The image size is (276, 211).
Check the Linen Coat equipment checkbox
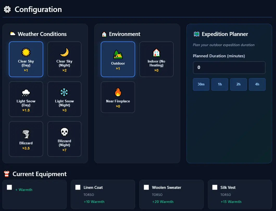78,187
